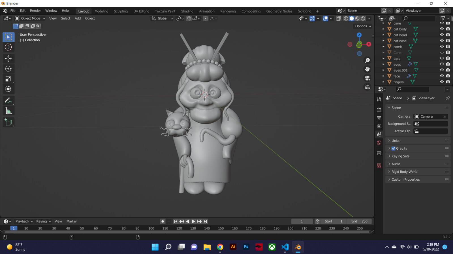Open the Object Mode dropdown

click(30, 18)
